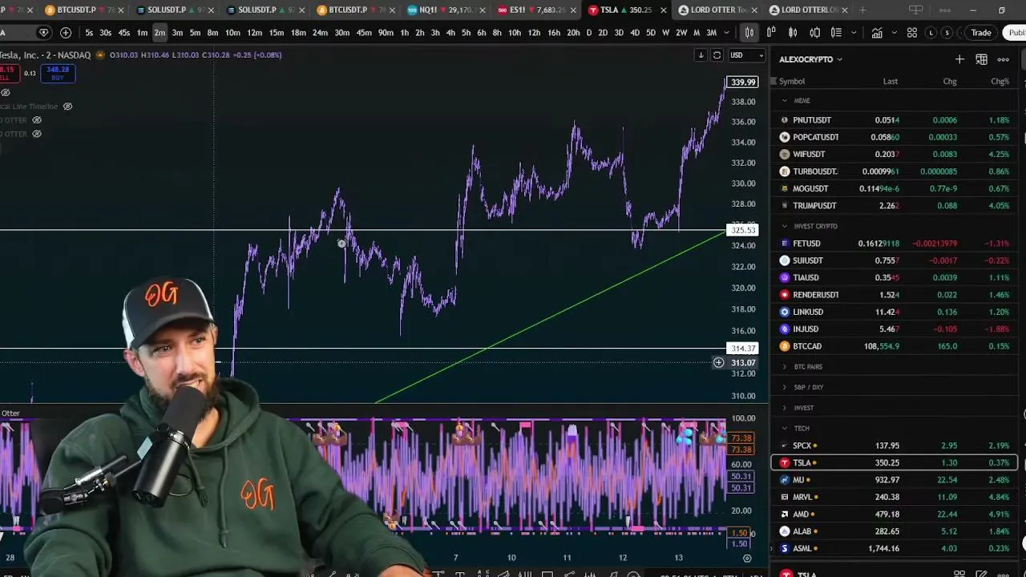Toggle visibility of the Line Timeline indicator
This screenshot has height=577, width=1026.
tap(67, 107)
